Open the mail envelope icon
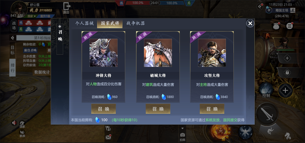305x143 pixels. (108, 137)
